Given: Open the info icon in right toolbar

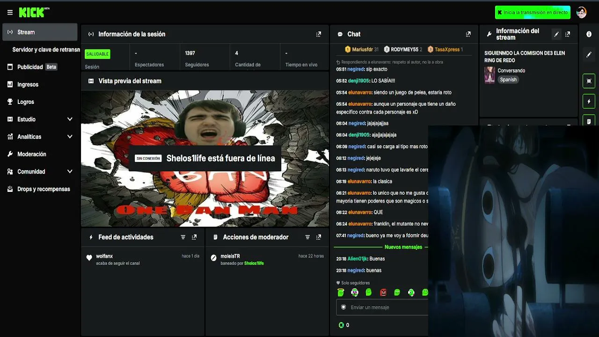Looking at the screenshot, I should (589, 34).
